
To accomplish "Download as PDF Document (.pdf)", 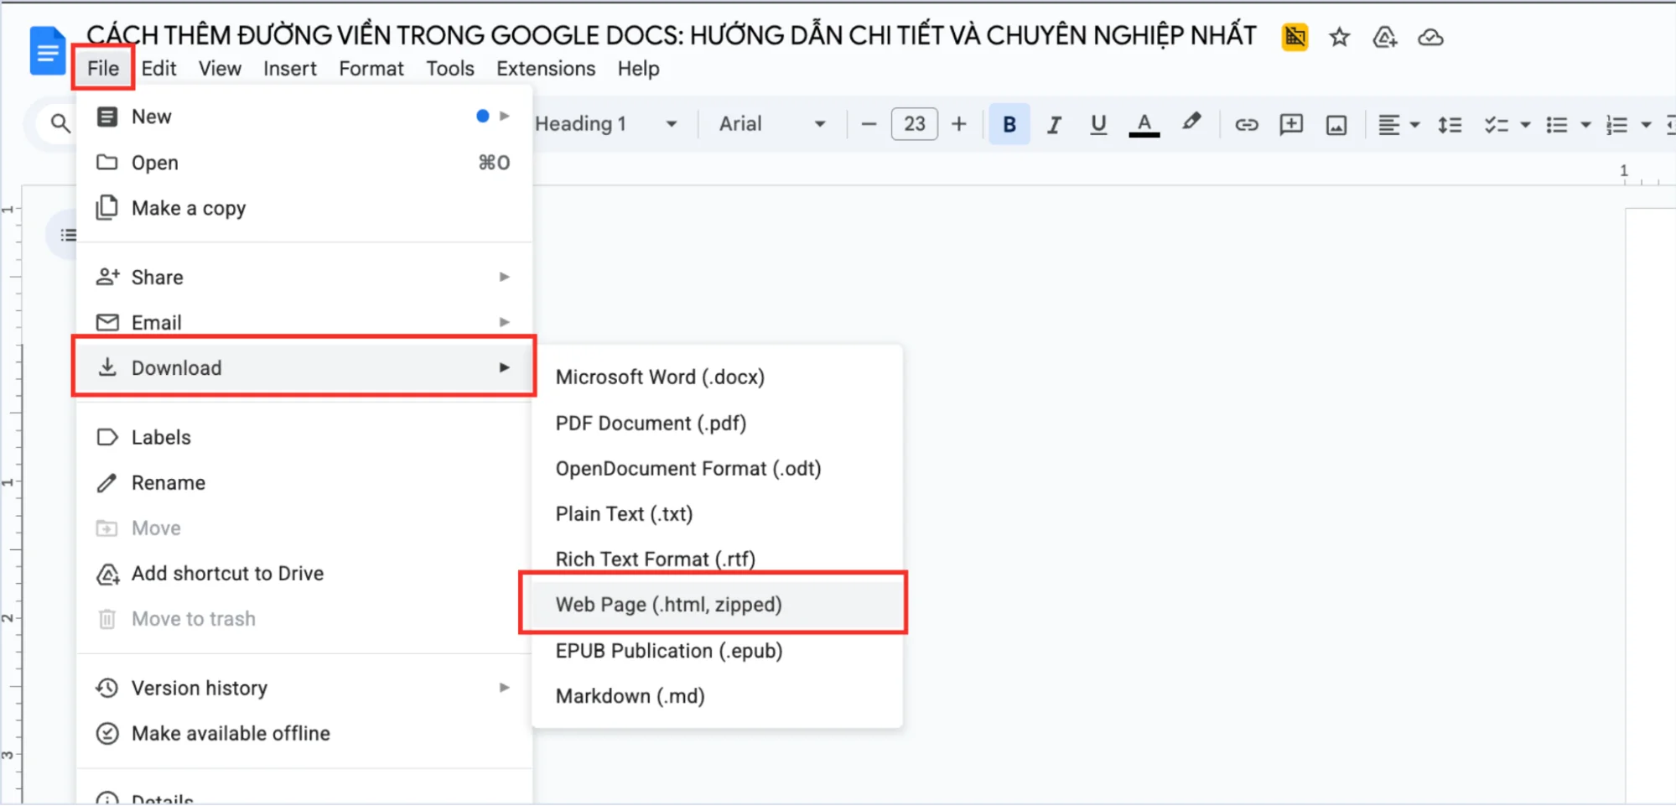I will (x=717, y=423).
